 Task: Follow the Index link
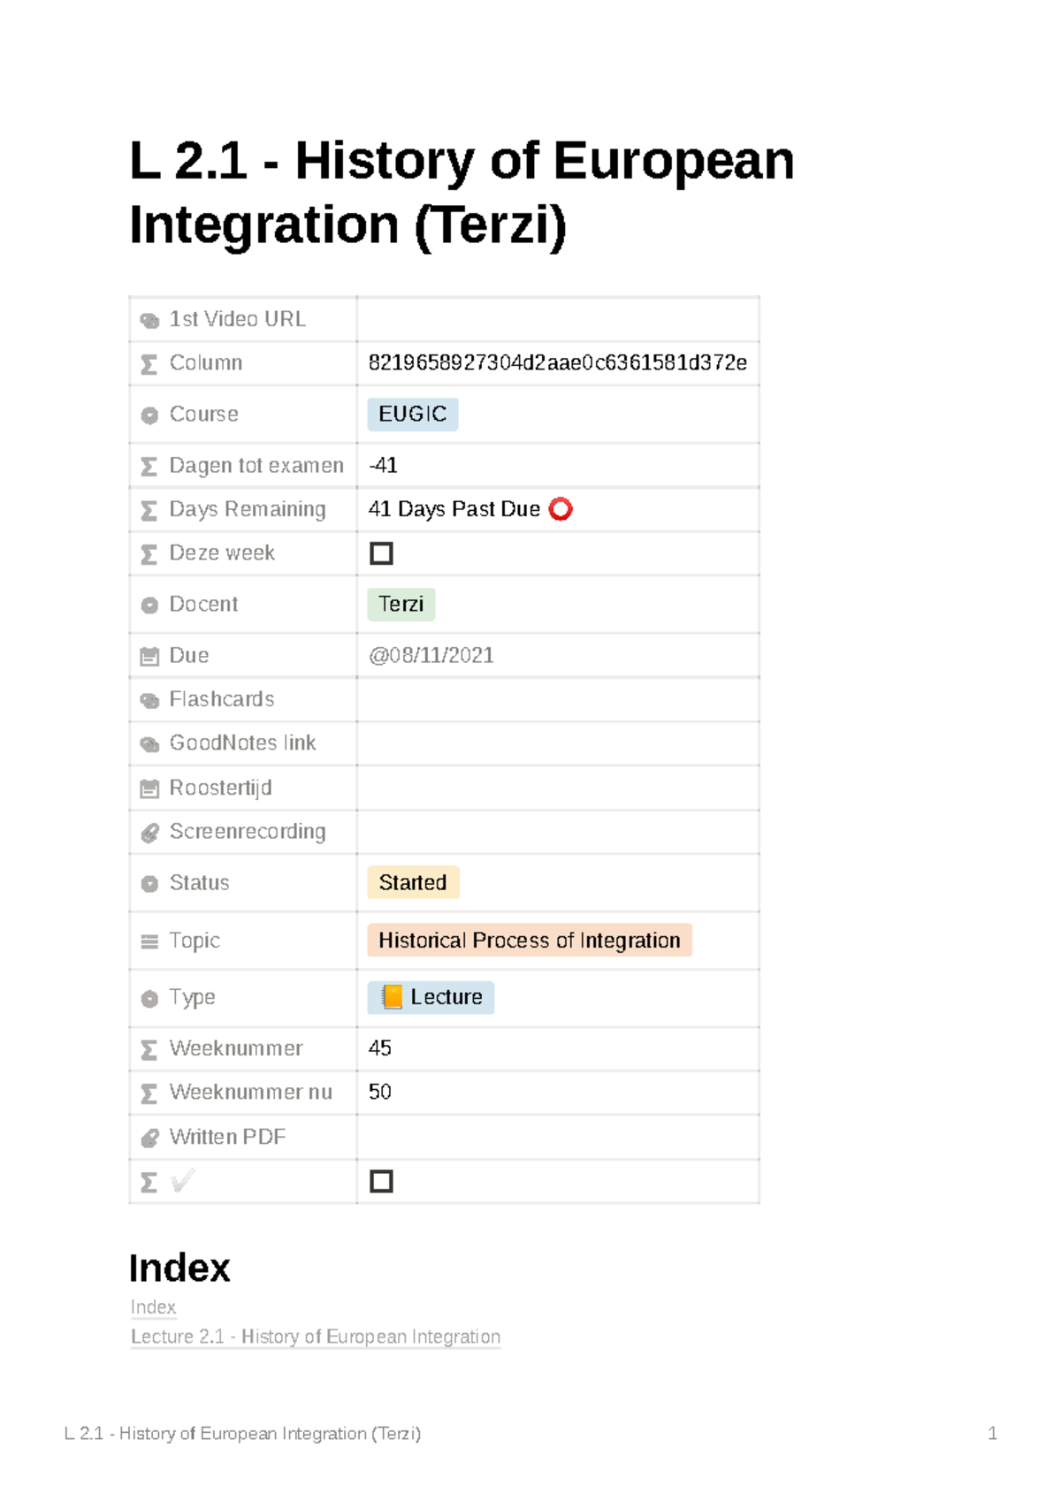[x=153, y=1307]
